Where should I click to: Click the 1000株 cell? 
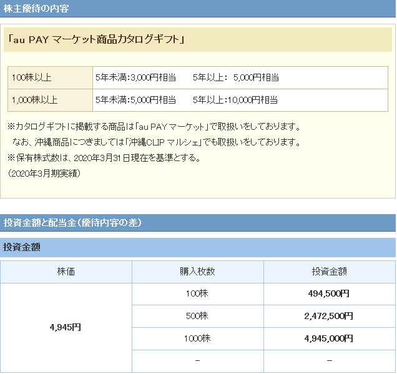click(197, 338)
